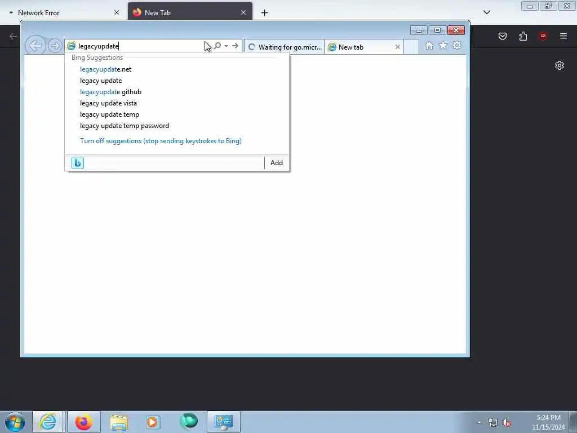Close the 'Network Error' Firefox tab
The width and height of the screenshot is (577, 433).
point(117,12)
